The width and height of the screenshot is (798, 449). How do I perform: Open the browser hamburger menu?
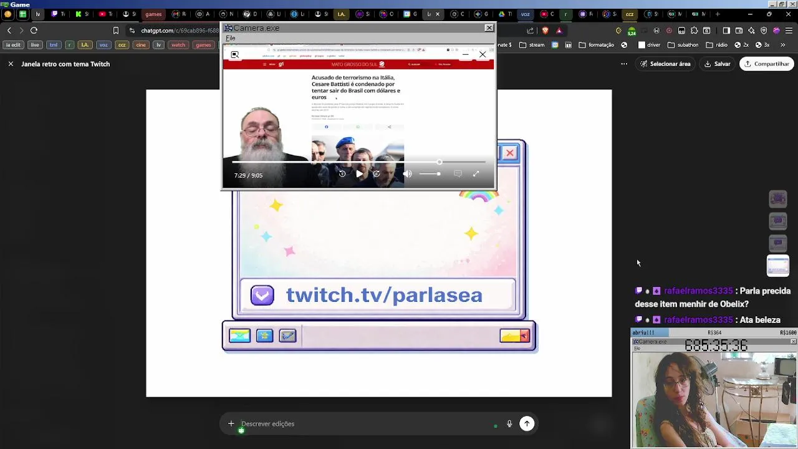(x=789, y=31)
